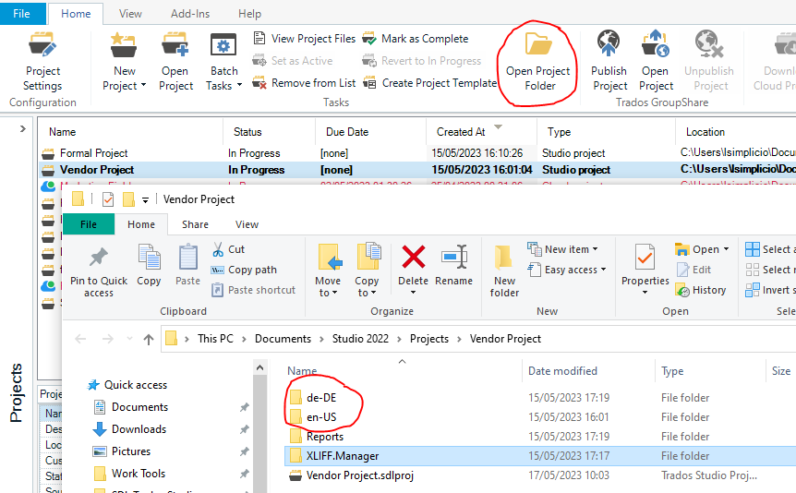
Task: Click Documents in the address breadcrumb
Action: pos(283,339)
